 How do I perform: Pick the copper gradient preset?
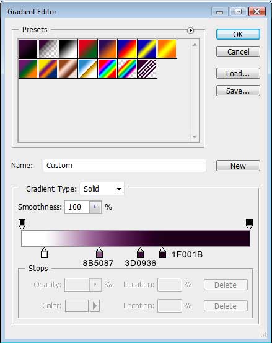[68, 68]
